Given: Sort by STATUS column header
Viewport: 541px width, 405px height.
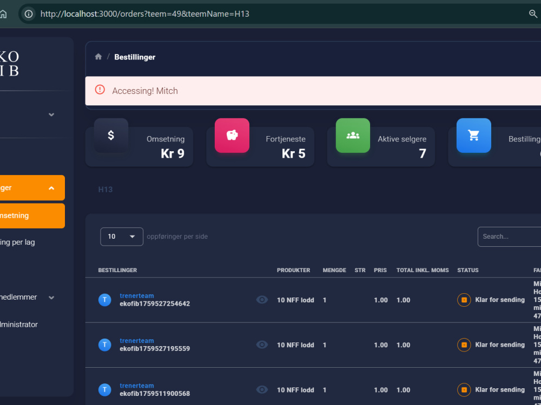Looking at the screenshot, I should pyautogui.click(x=468, y=271).
